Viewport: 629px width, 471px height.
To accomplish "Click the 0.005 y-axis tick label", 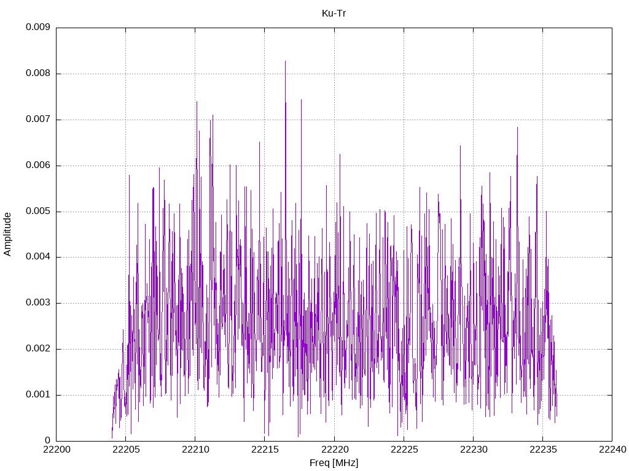I will tap(38, 211).
